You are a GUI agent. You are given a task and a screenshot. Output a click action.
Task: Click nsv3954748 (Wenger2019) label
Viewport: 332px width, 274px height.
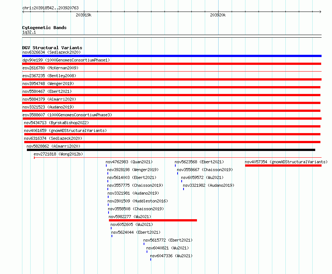pos(48,84)
